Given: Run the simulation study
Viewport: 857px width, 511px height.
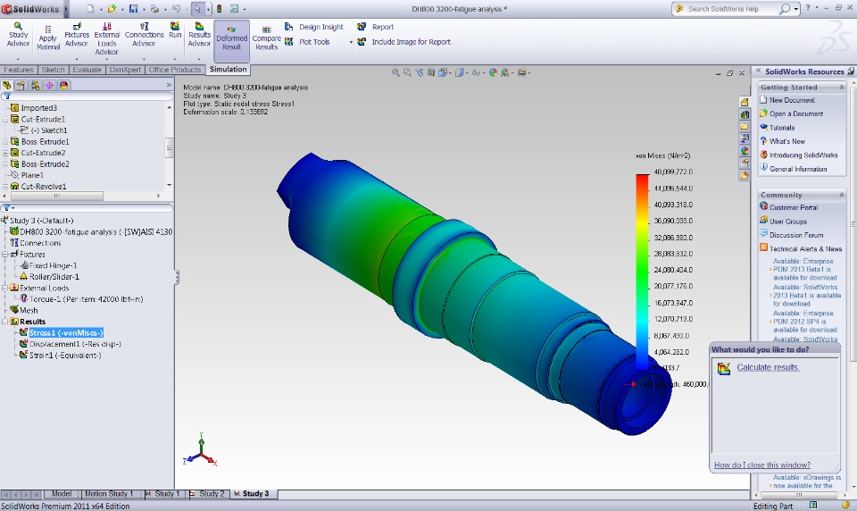Looking at the screenshot, I should point(175,30).
